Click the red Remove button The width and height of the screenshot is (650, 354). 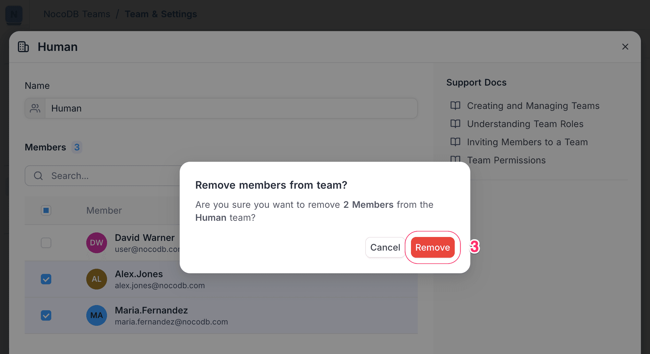432,247
